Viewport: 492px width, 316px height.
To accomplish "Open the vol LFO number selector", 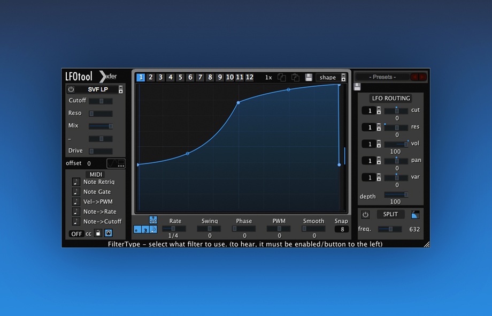I will pos(372,144).
